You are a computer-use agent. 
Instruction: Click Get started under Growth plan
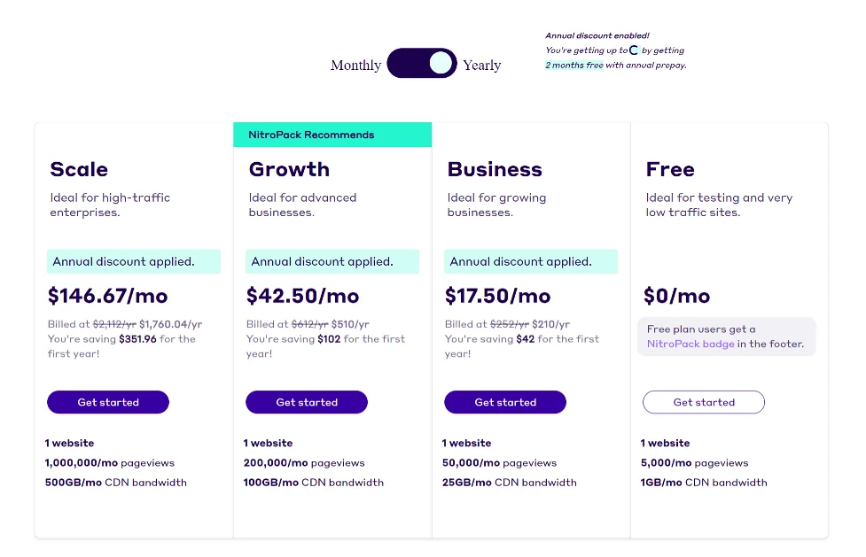pyautogui.click(x=307, y=402)
